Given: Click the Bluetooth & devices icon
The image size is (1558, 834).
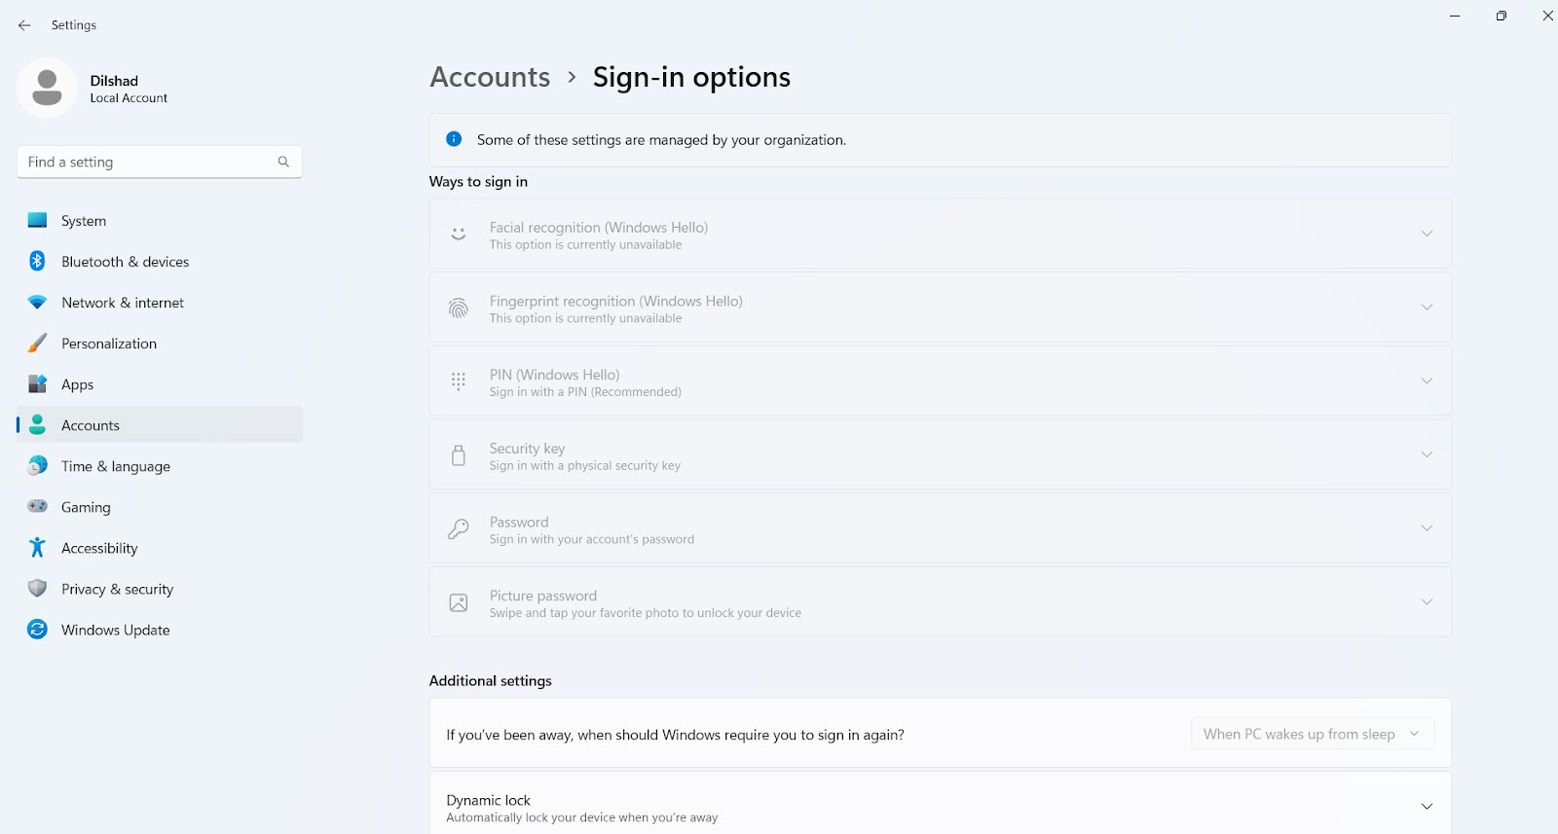Looking at the screenshot, I should [37, 261].
